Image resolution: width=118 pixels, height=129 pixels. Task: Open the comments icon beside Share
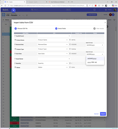(114, 20)
